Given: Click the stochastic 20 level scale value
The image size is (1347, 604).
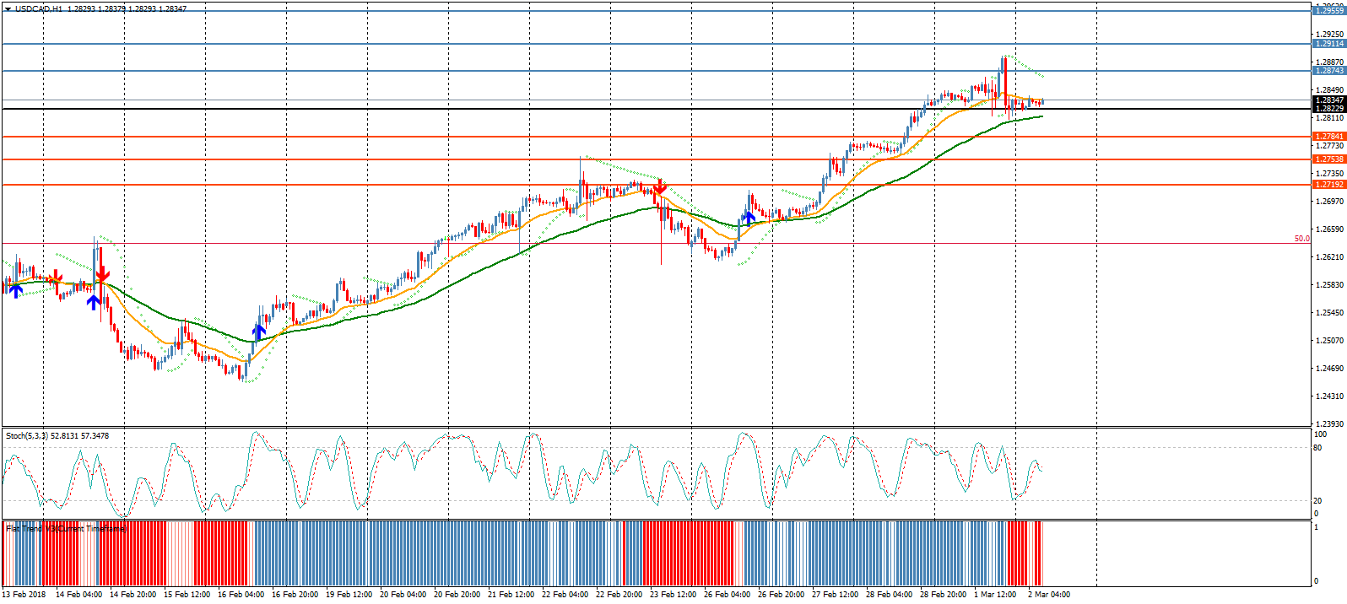Looking at the screenshot, I should [x=1318, y=501].
